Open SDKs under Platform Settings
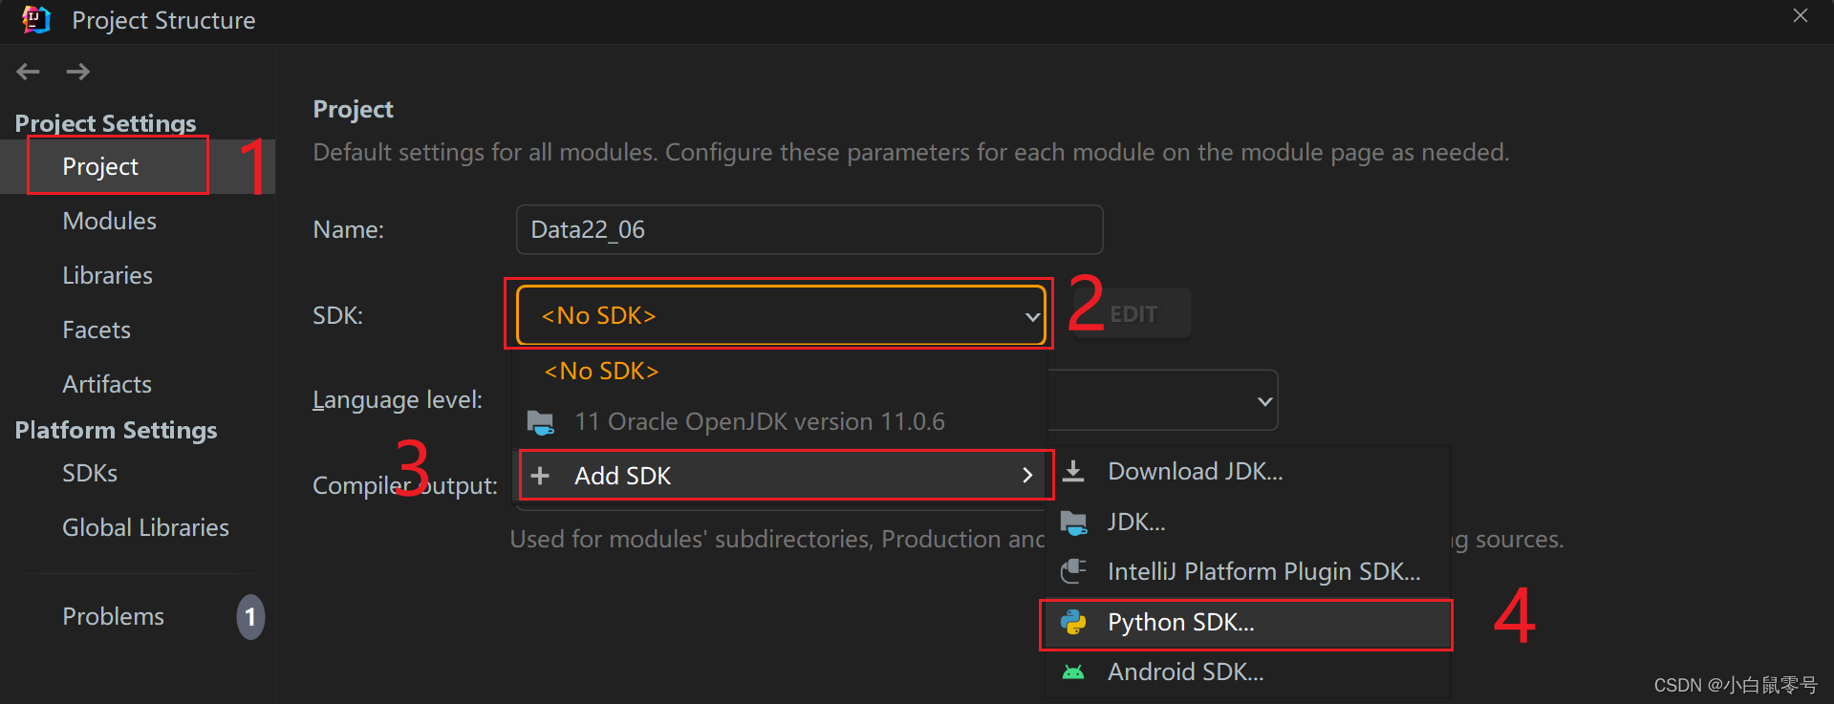The height and width of the screenshot is (704, 1834). coord(90,473)
